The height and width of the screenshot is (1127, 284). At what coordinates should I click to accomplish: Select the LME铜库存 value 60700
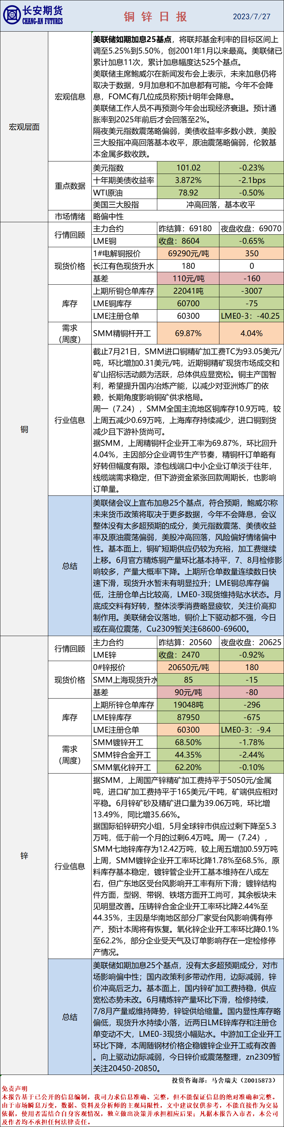[x=188, y=303]
